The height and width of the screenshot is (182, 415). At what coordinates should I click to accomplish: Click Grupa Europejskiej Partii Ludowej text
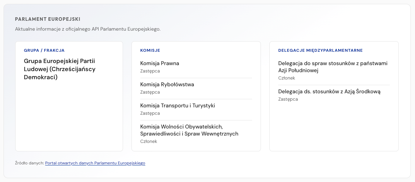click(x=59, y=69)
